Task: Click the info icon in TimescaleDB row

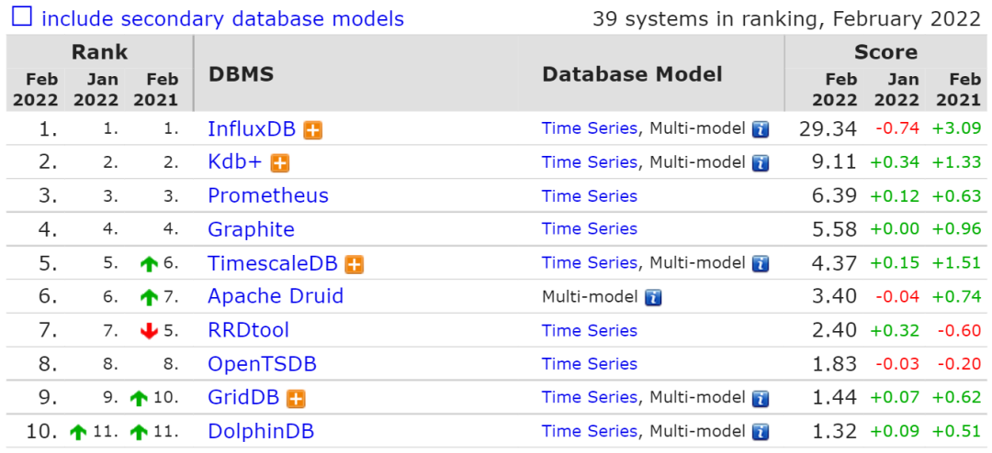Action: click(761, 263)
